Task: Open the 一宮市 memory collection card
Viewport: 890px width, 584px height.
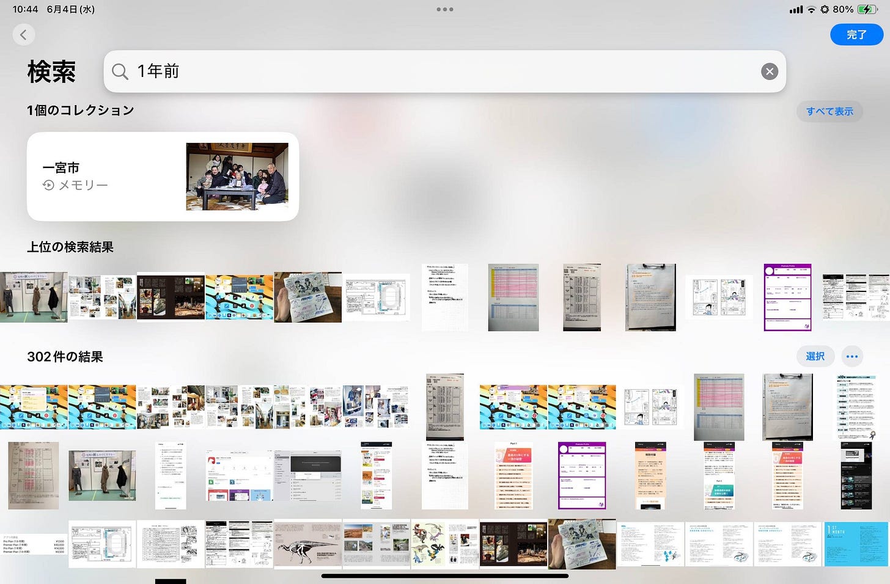Action: [163, 177]
